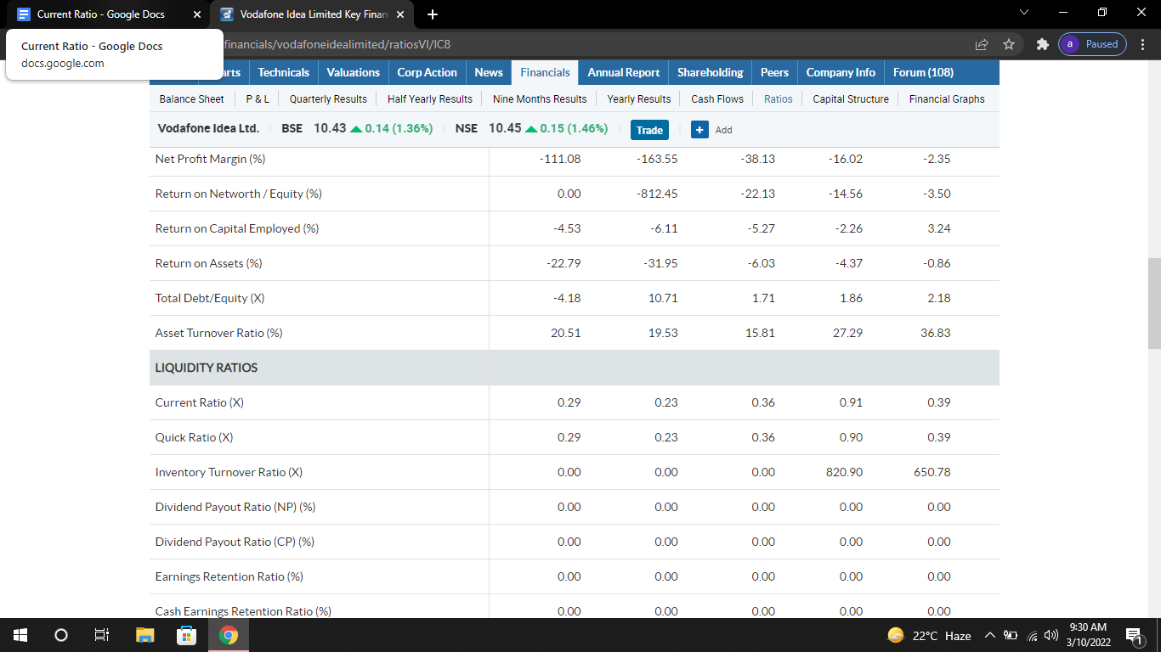Show hidden system tray icons

pyautogui.click(x=990, y=636)
